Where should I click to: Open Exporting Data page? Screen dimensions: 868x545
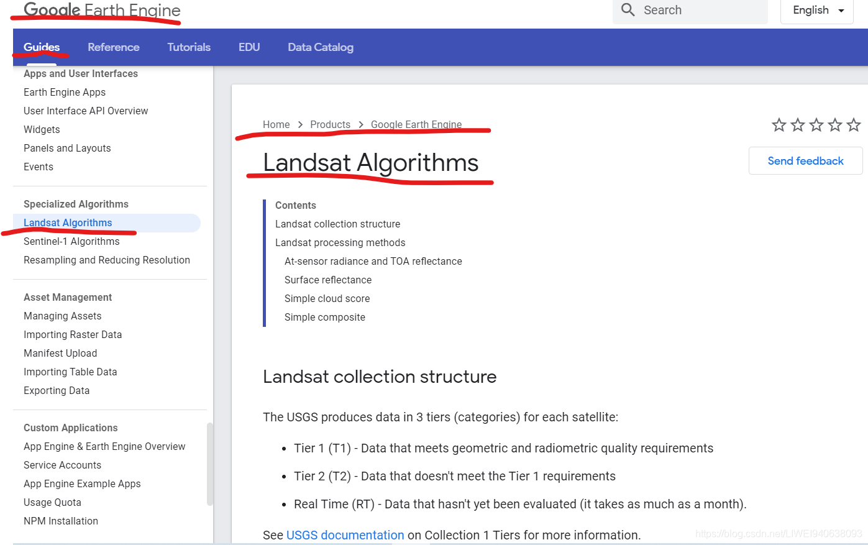click(x=57, y=390)
